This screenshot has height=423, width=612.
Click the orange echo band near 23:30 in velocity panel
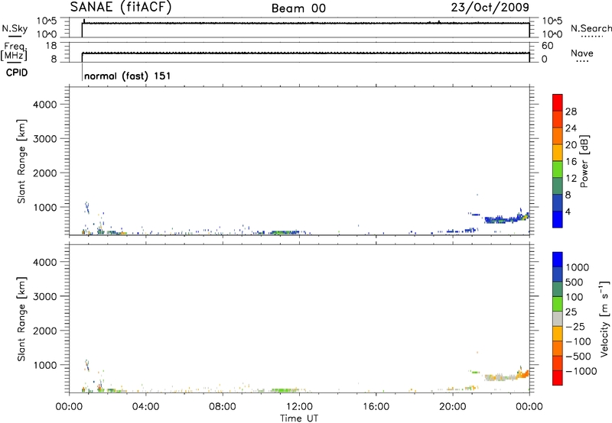523,375
